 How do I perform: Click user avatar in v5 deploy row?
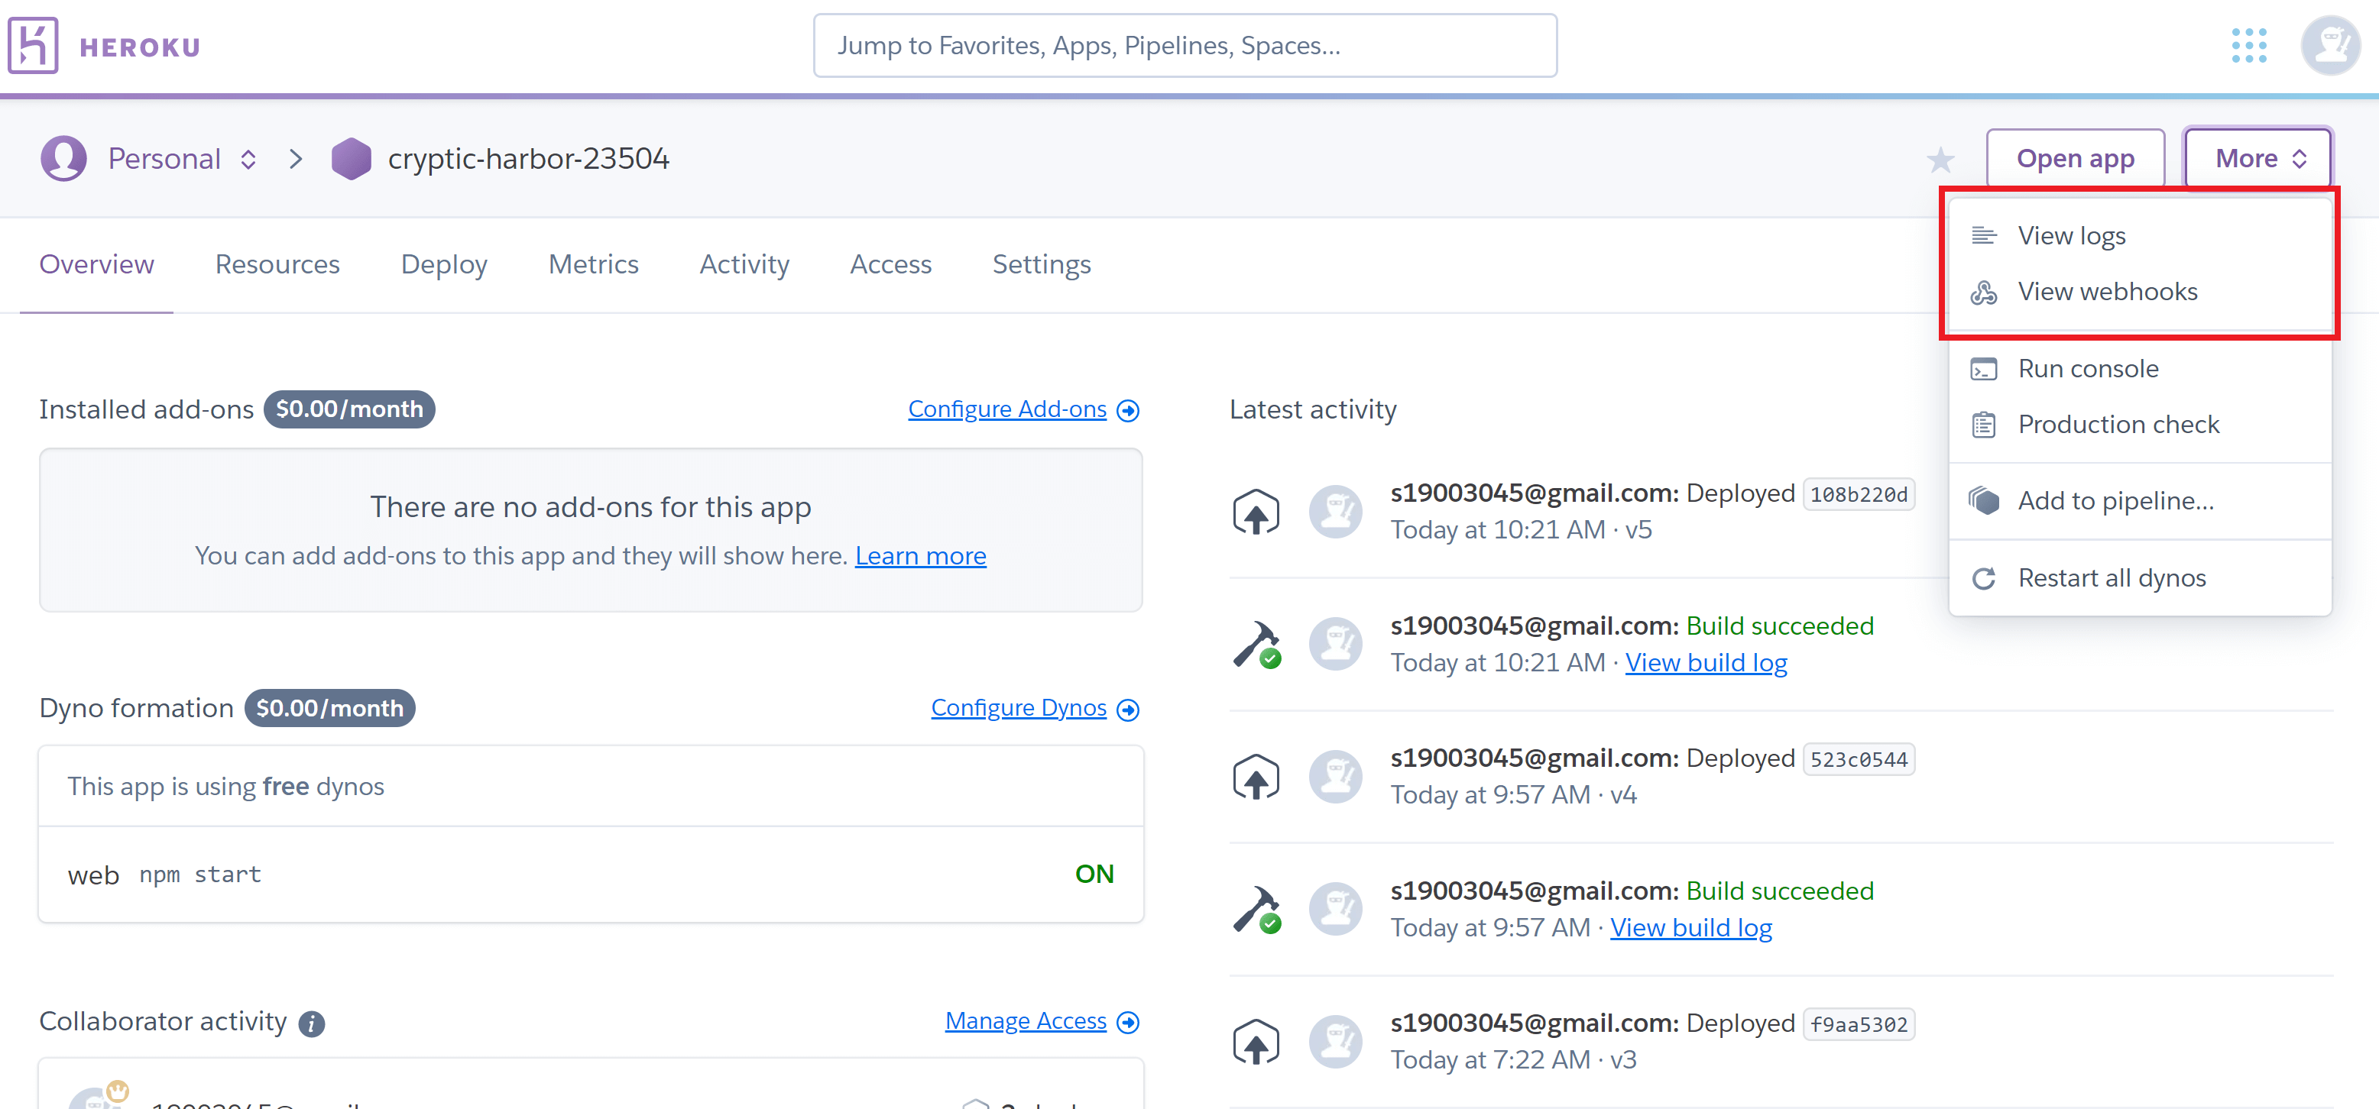pos(1335,512)
